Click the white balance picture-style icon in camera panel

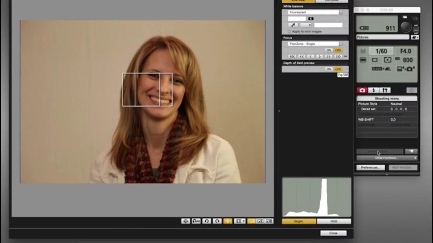363,60
